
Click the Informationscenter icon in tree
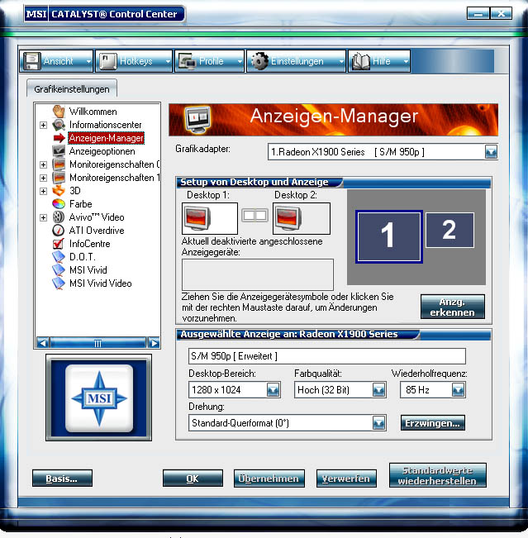tap(59, 125)
